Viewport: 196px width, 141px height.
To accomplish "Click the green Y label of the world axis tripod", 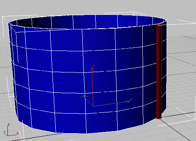I will point(4,132).
